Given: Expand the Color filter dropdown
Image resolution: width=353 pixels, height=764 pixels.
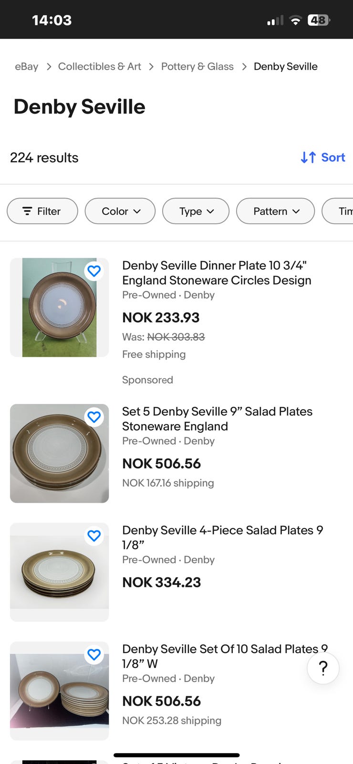Looking at the screenshot, I should click(120, 211).
